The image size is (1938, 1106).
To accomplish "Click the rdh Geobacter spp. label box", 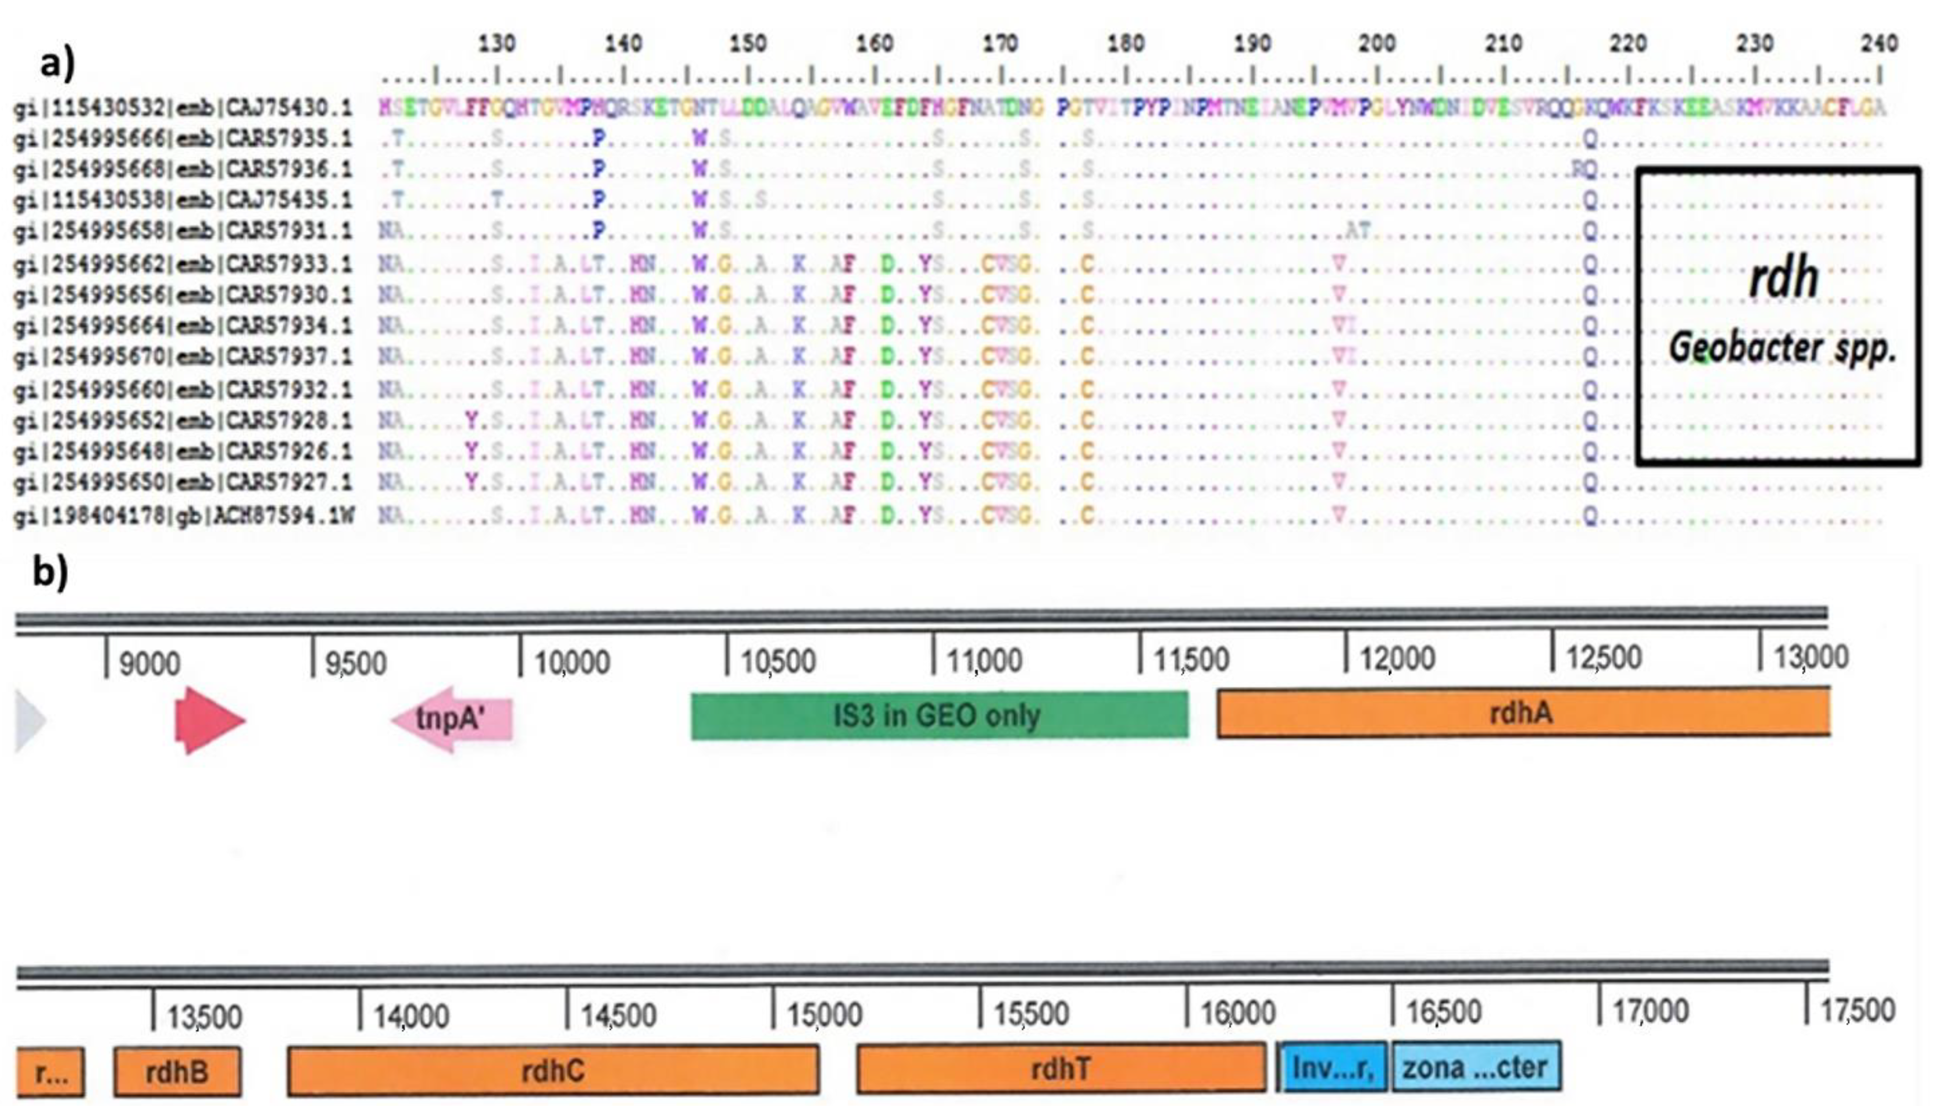I will click(x=1778, y=315).
